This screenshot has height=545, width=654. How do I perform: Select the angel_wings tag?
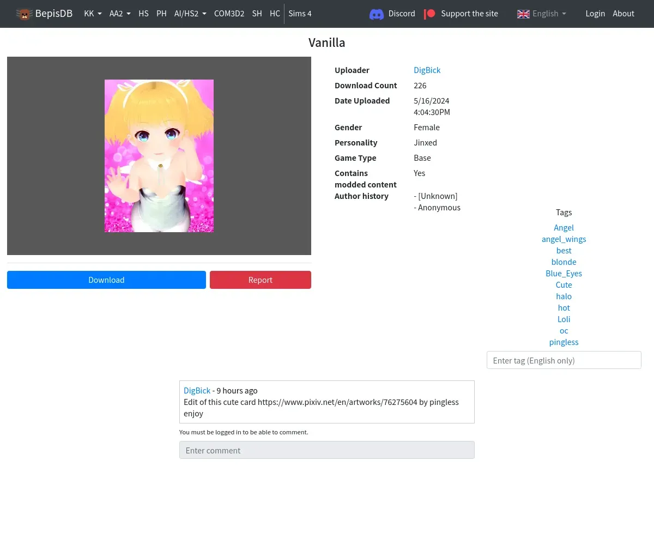564,239
